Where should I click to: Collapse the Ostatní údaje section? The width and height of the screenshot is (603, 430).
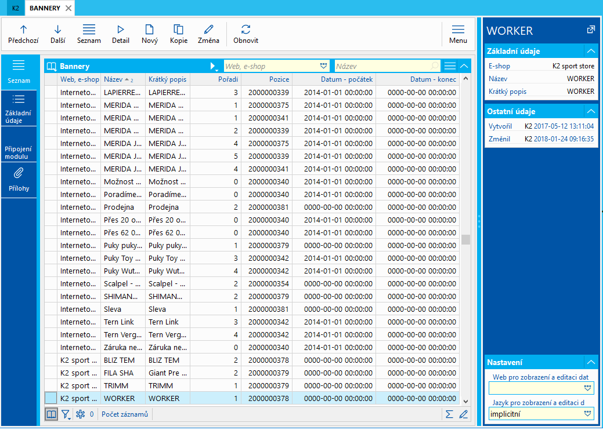point(590,111)
